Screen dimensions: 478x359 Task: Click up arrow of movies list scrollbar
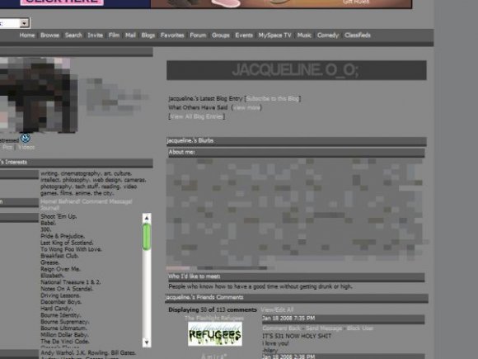147,218
